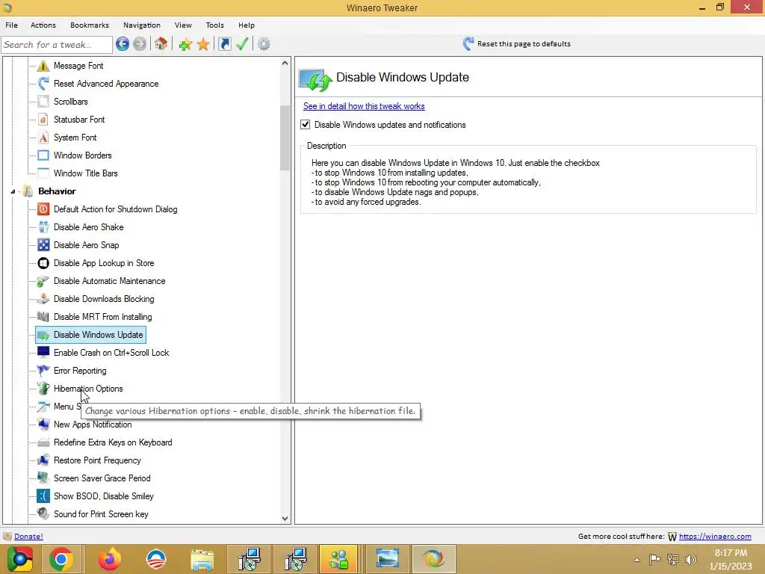Select the Scrollbars tree item

pyautogui.click(x=70, y=102)
